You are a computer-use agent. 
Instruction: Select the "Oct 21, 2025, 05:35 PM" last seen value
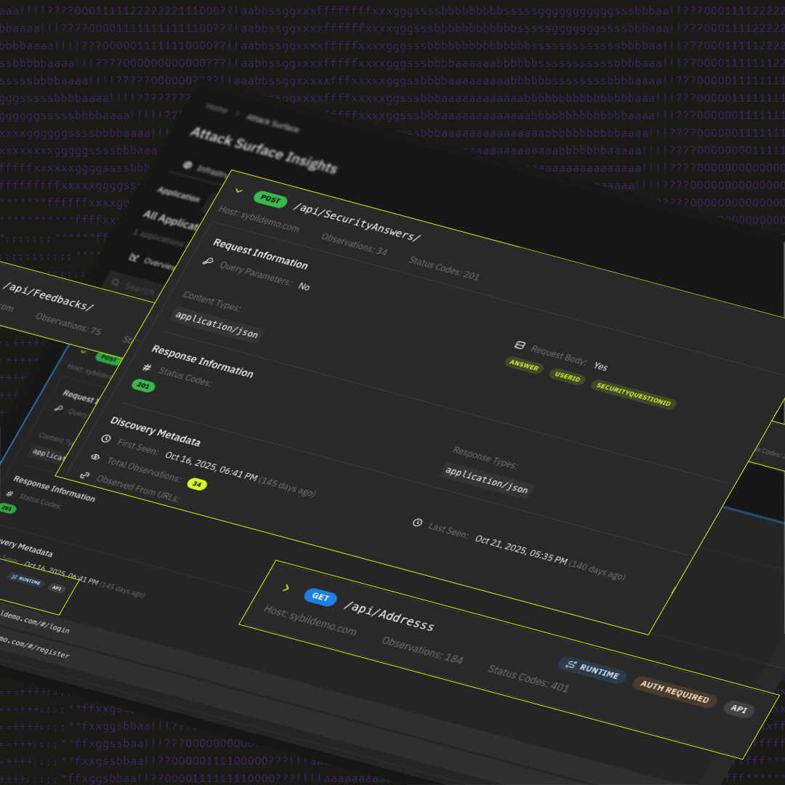[521, 549]
